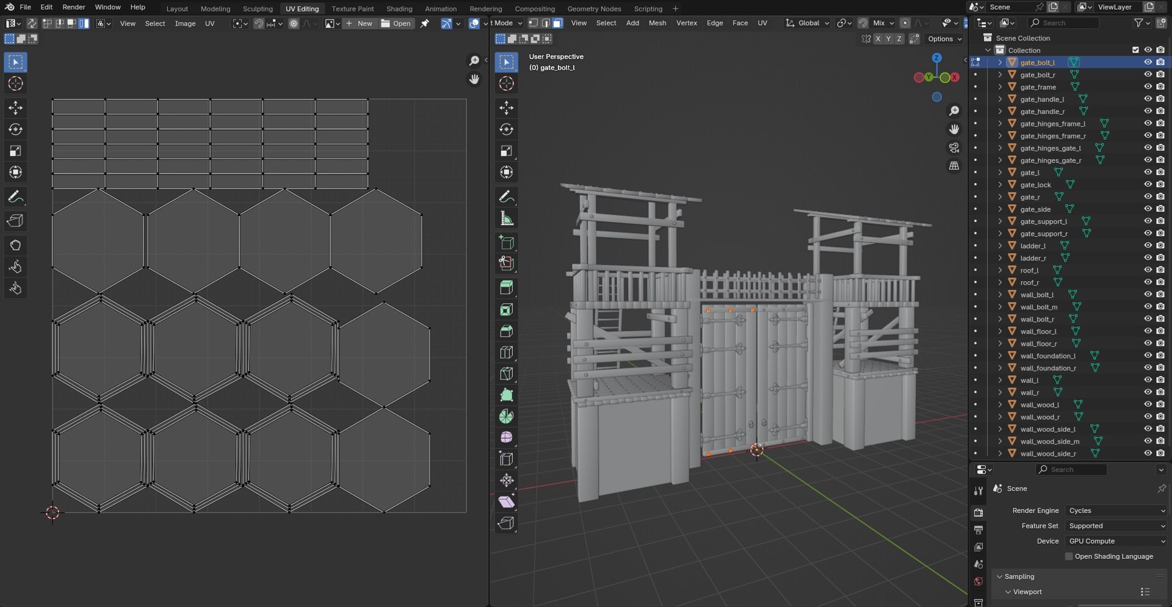1172x607 pixels.
Task: Switch to Geometry Nodes workspace tab
Action: 594,9
